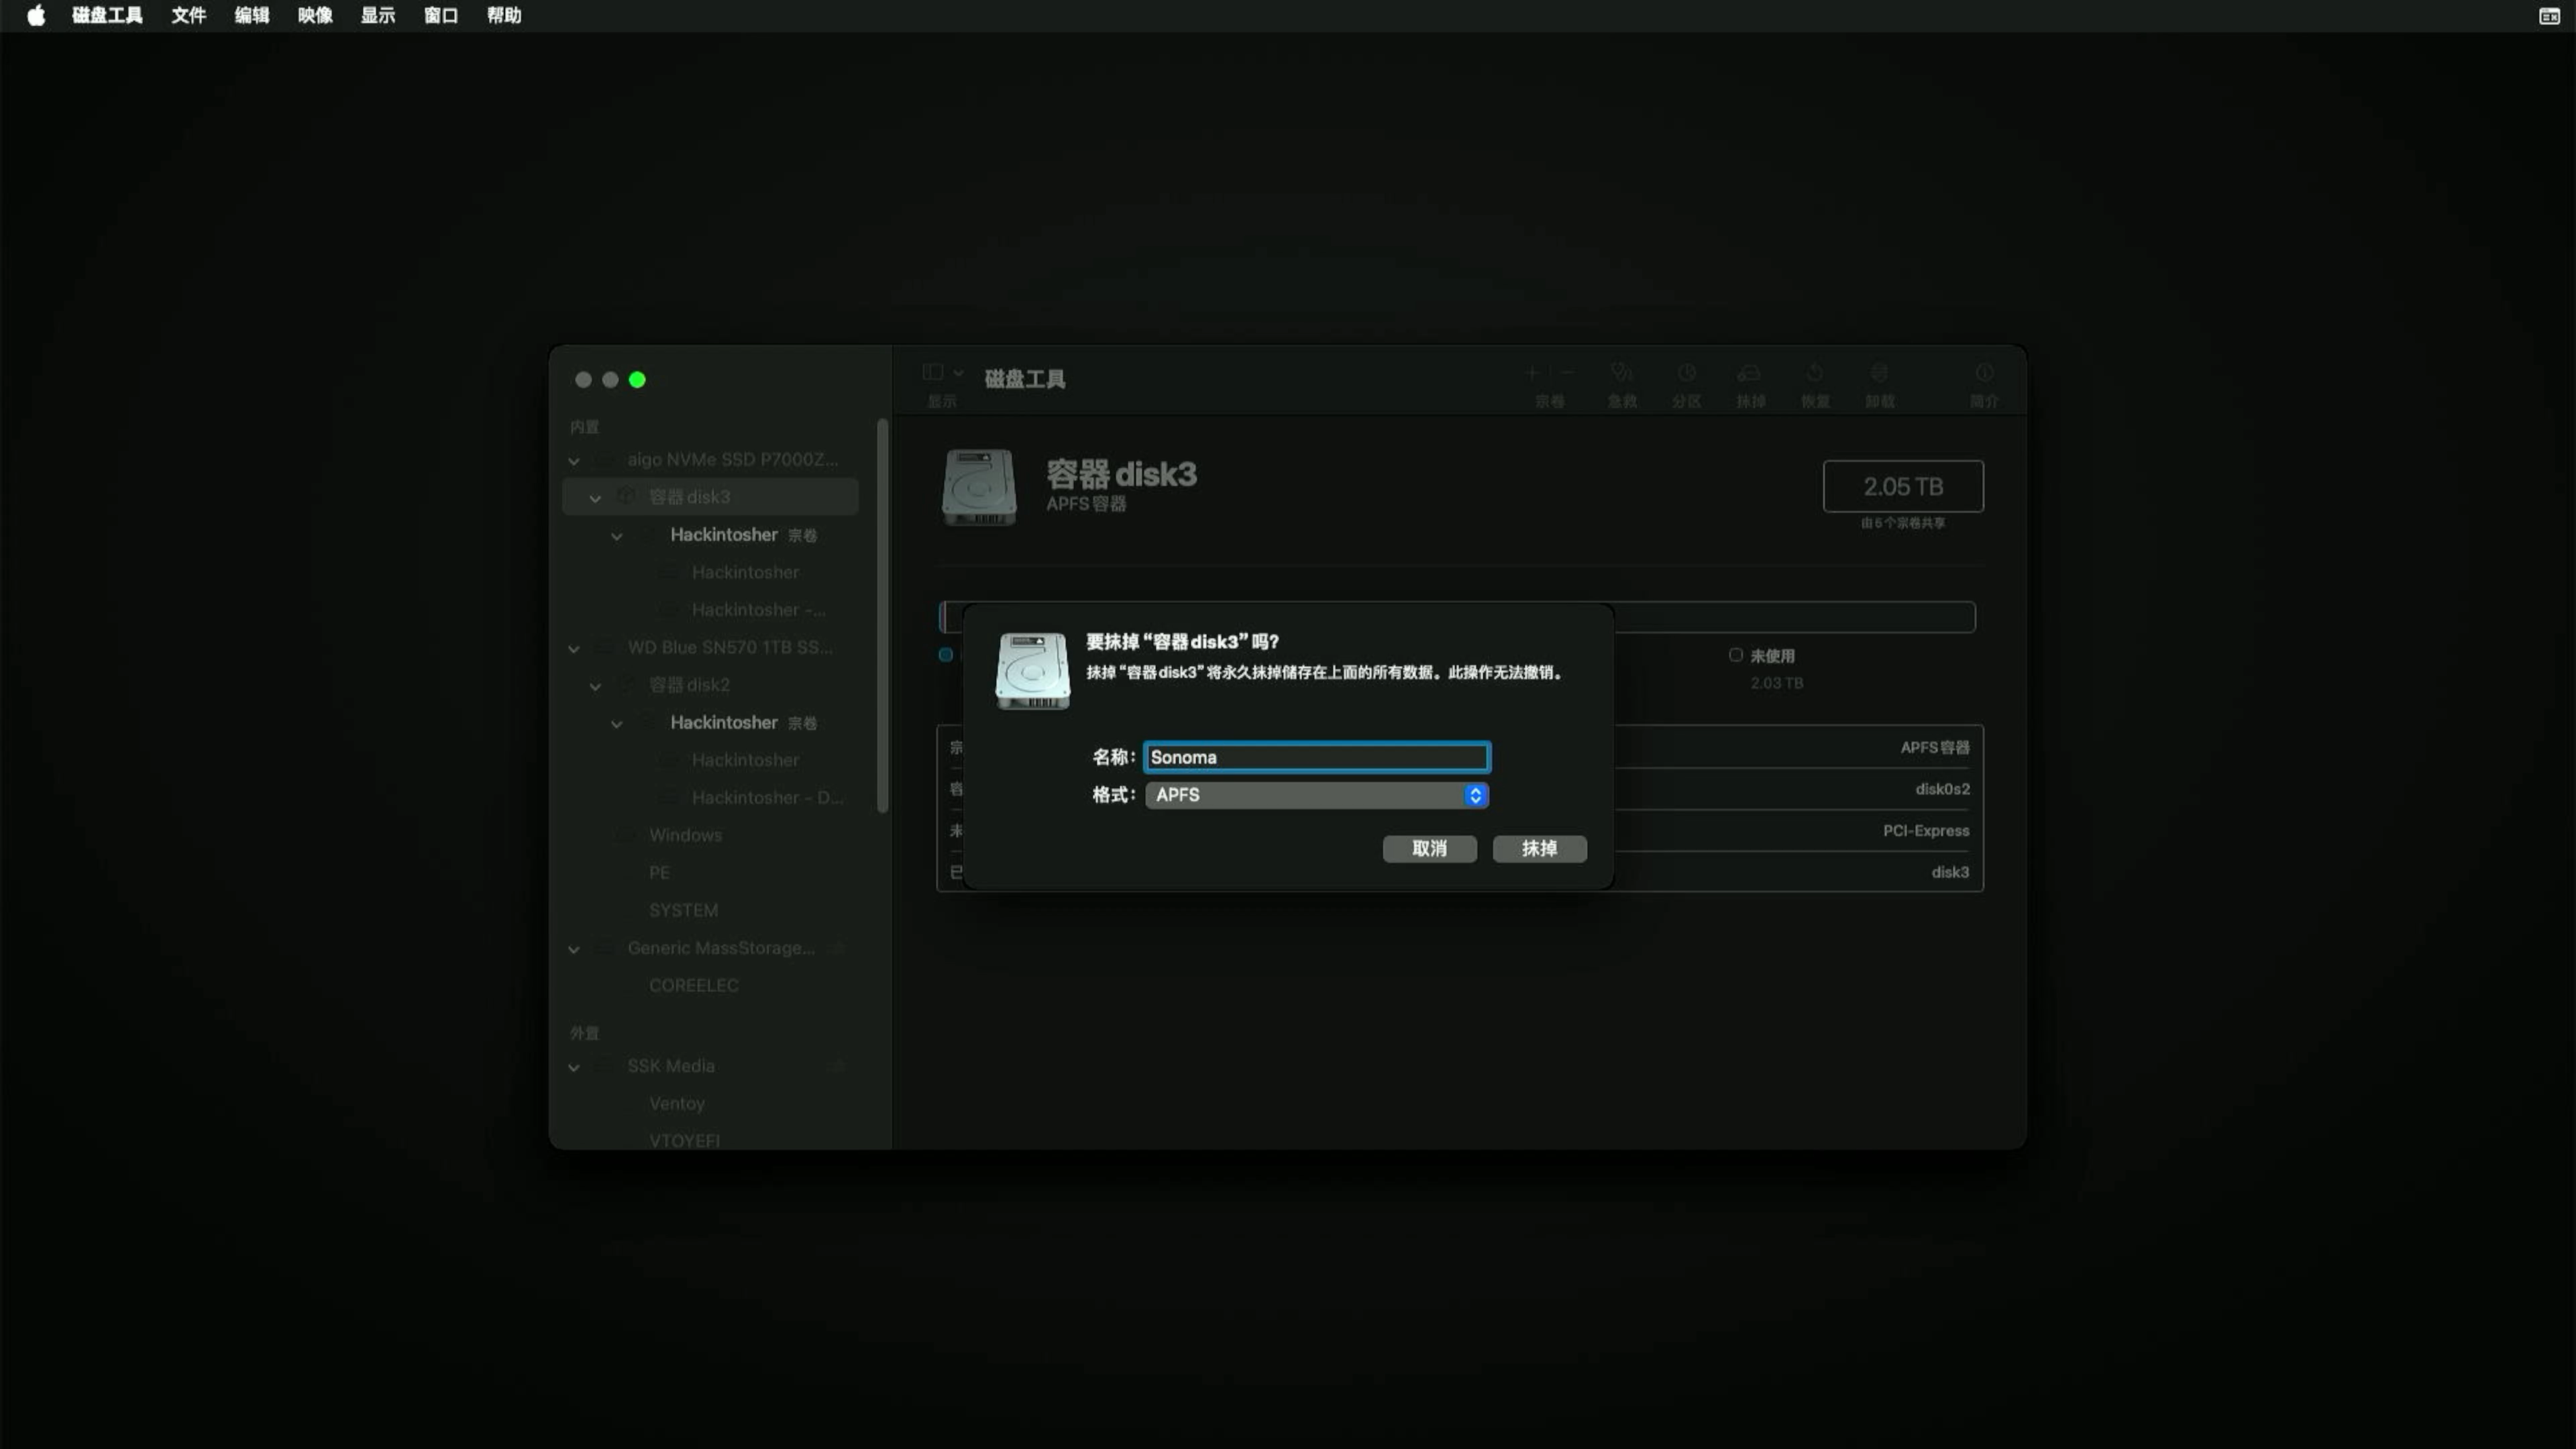Screen dimensions: 2576x1449
Task: Open the 显示 menu in the menu bar
Action: (377, 15)
